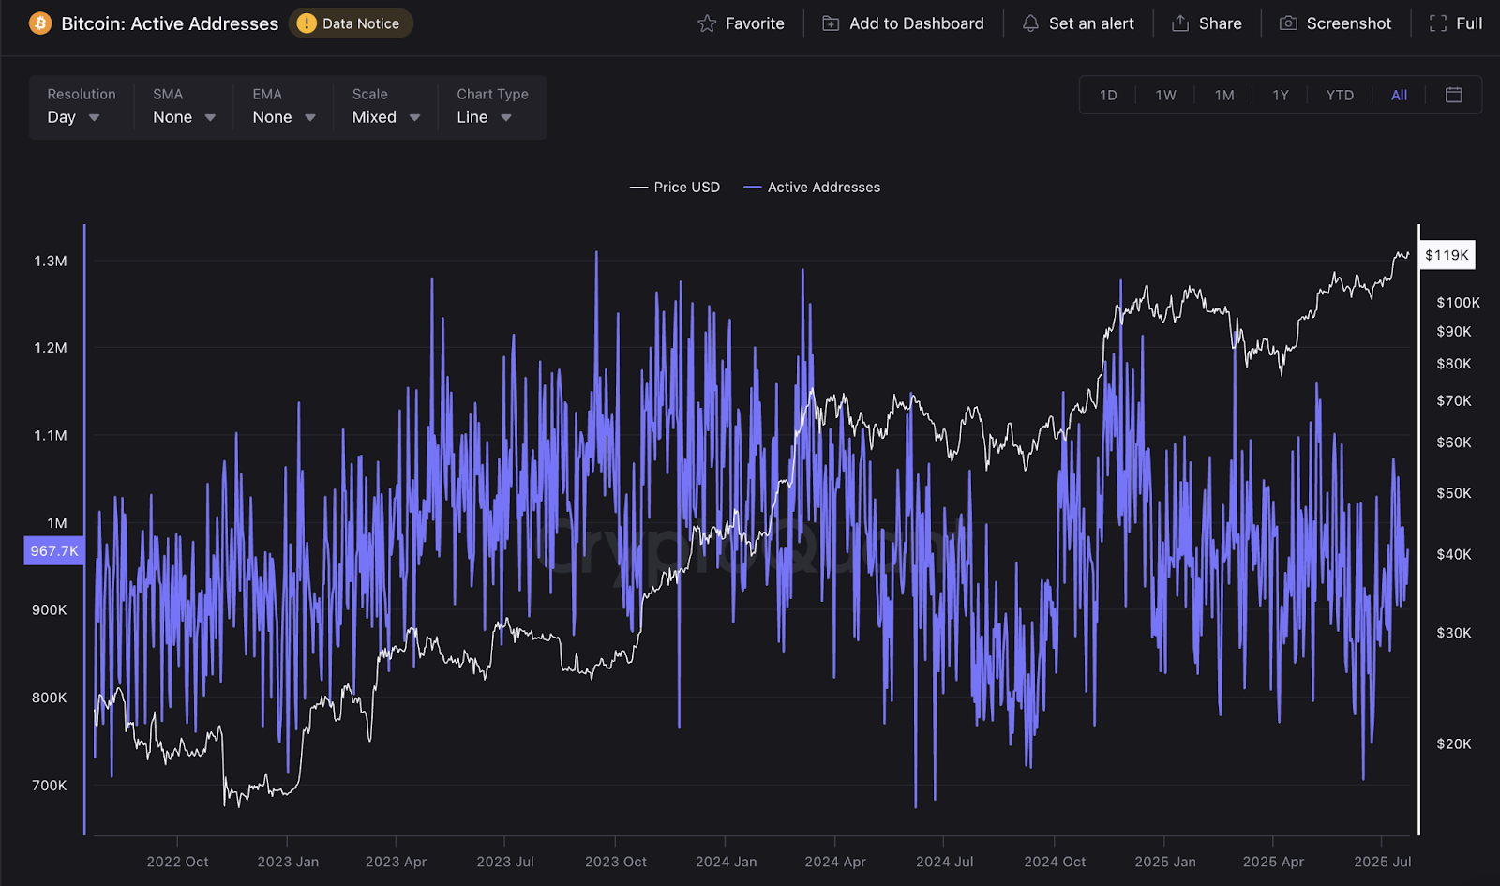Click the 2023 Jul axis label
This screenshot has width=1500, height=886.
click(x=505, y=862)
